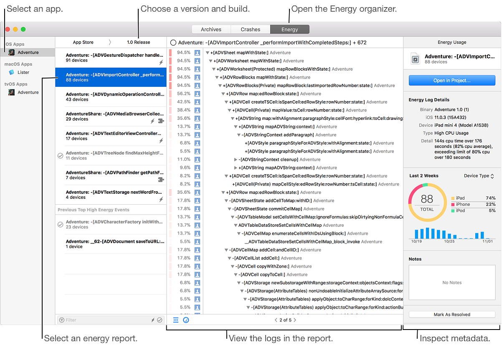This screenshot has height=345, width=502.
Task: Select the Adventure app icon under iOS Apps
Action: (x=12, y=53)
